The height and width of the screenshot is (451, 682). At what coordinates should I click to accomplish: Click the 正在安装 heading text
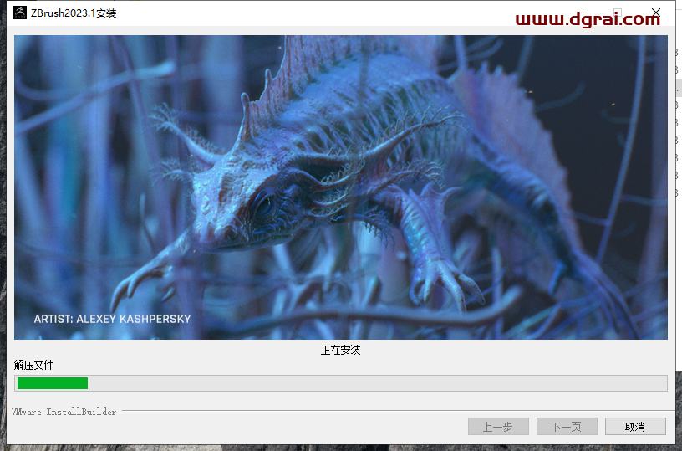(x=340, y=350)
